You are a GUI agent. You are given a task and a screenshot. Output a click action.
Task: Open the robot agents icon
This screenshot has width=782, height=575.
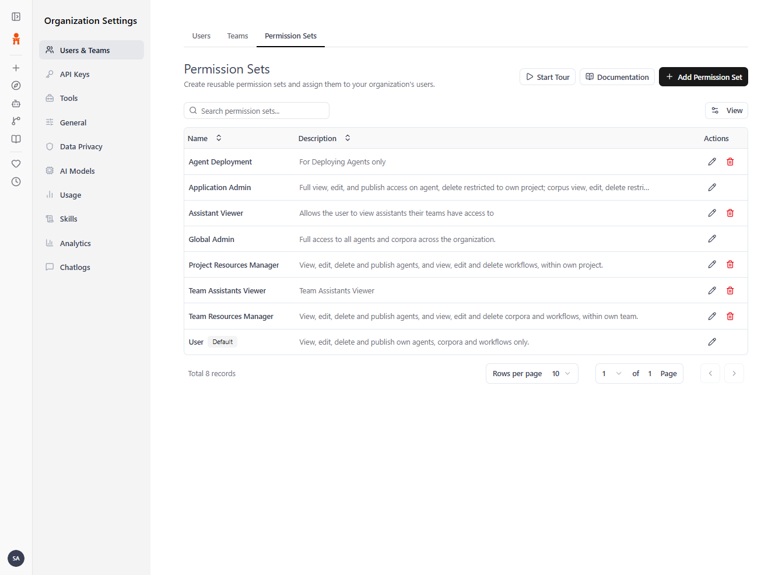click(x=16, y=103)
